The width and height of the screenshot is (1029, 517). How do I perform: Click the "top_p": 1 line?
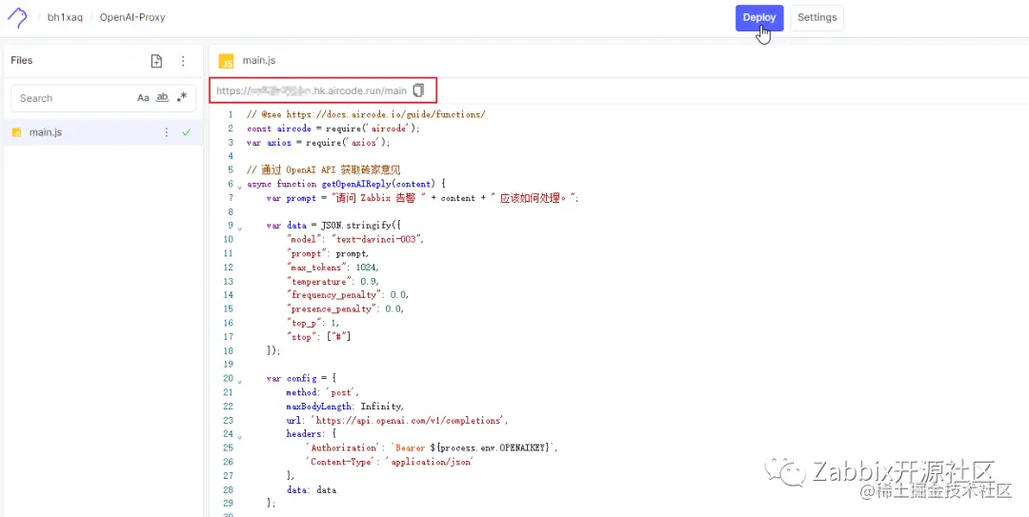coord(313,323)
